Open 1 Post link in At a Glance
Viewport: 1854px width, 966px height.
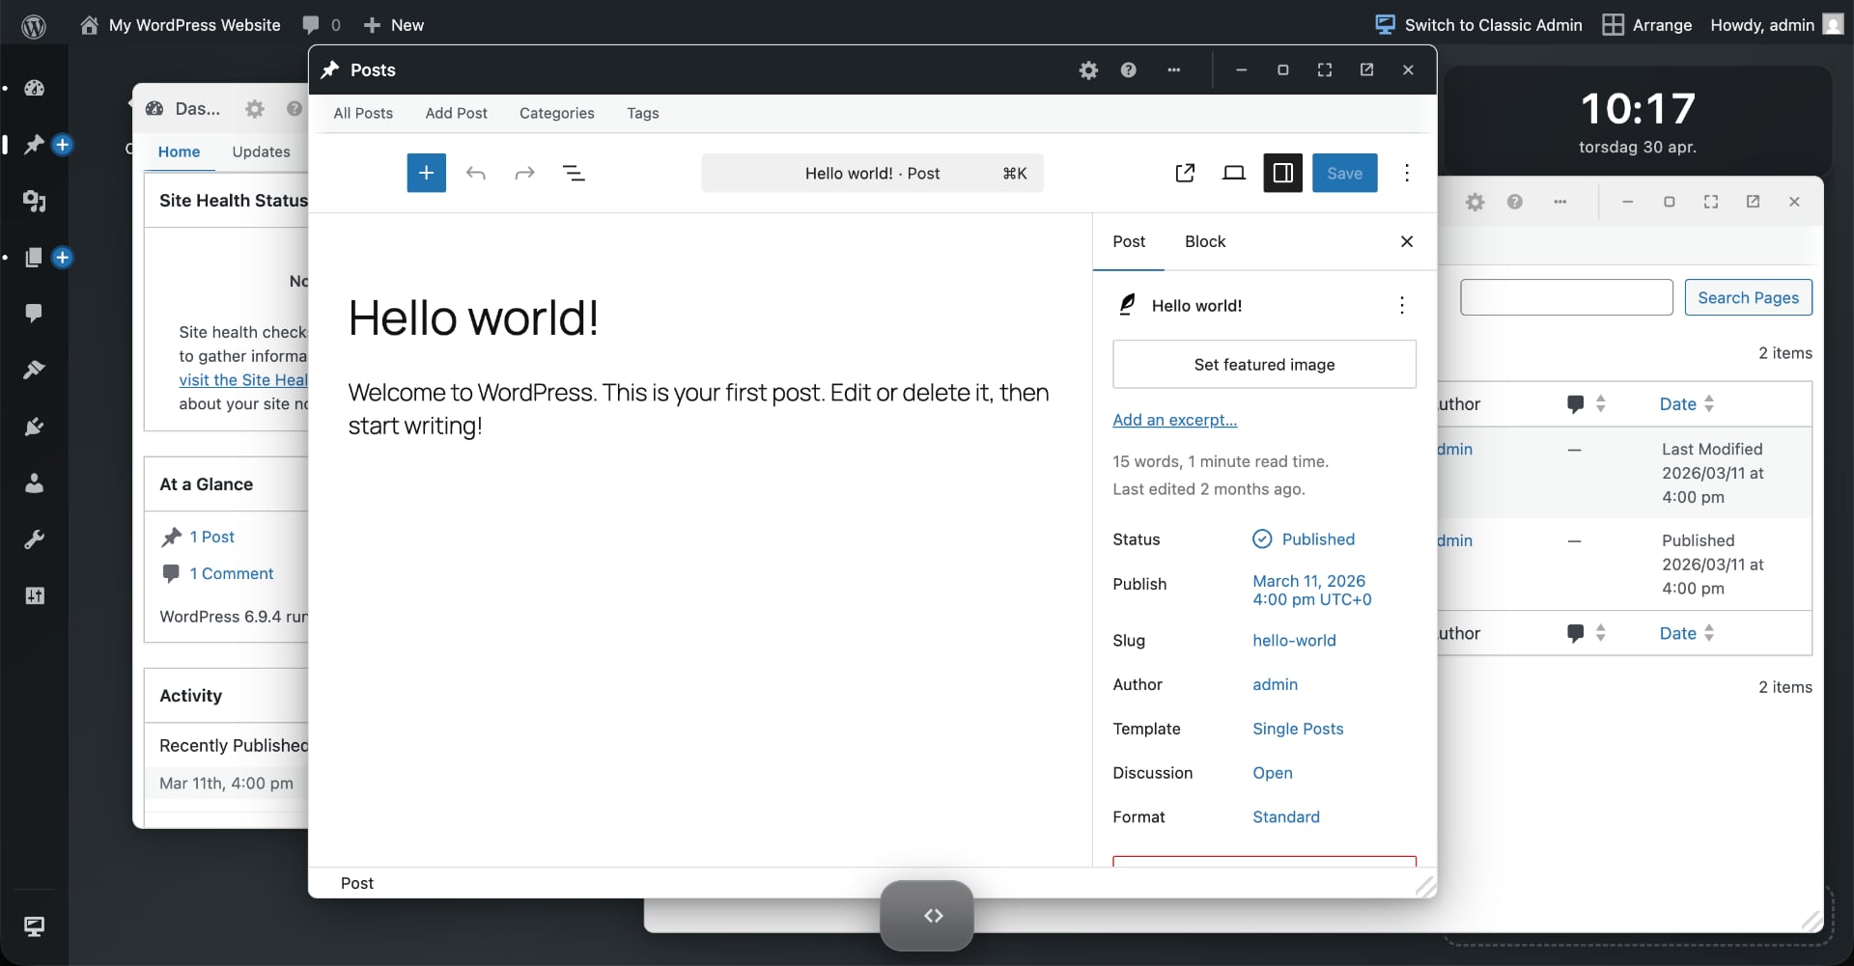pyautogui.click(x=211, y=537)
